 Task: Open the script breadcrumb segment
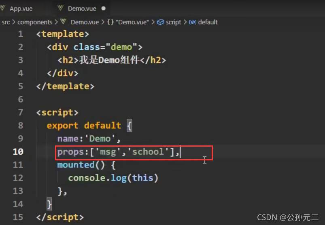[173, 22]
